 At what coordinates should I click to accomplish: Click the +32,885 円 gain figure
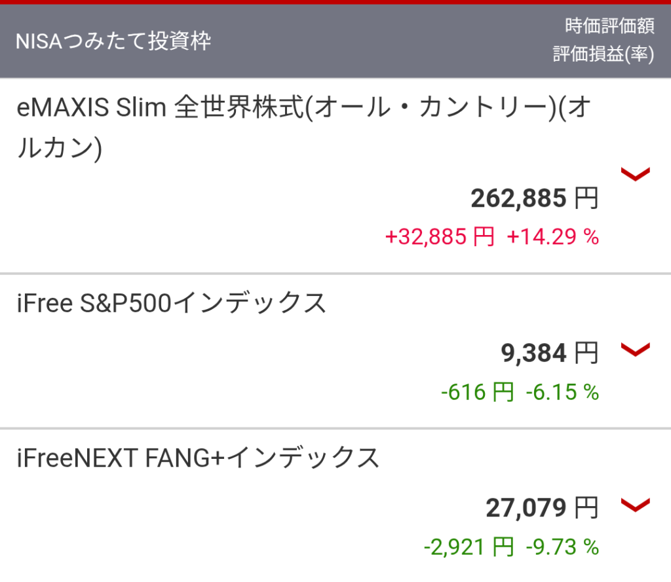pyautogui.click(x=440, y=237)
